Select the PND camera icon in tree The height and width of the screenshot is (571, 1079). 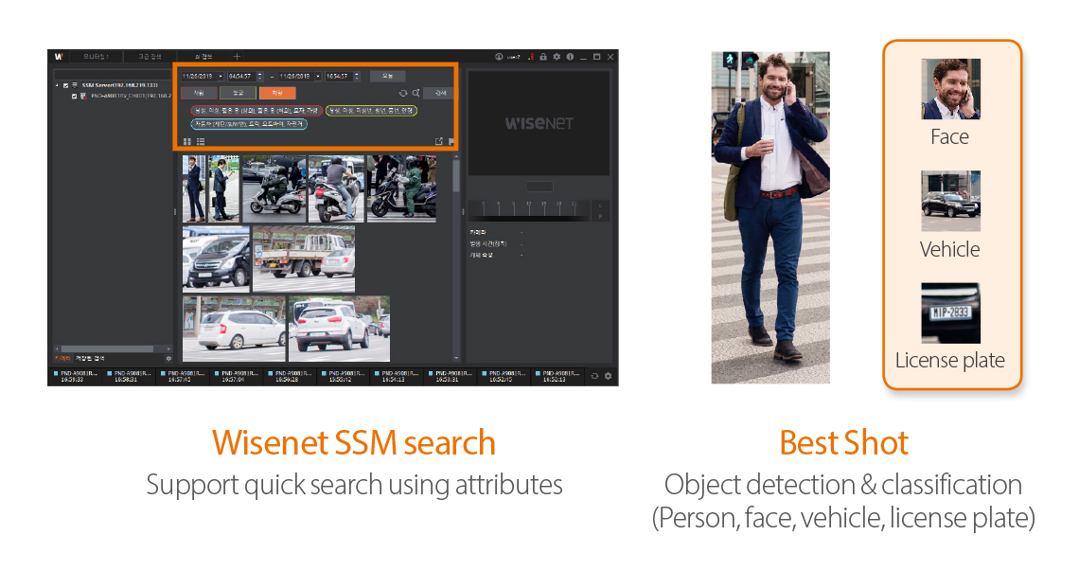tap(83, 96)
